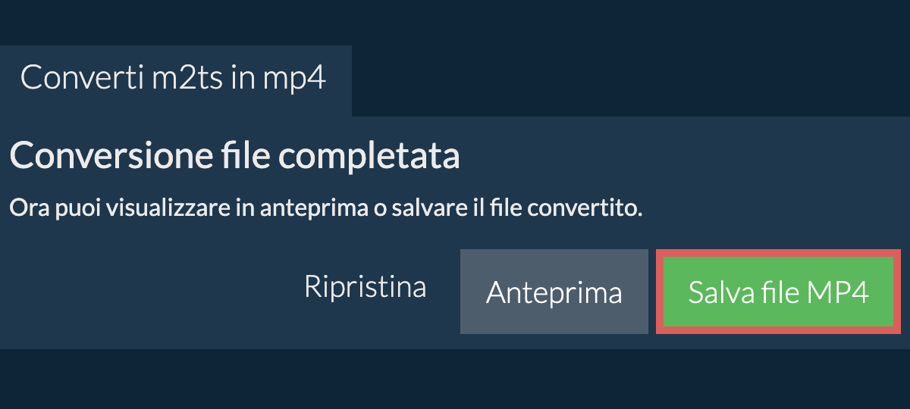Image resolution: width=910 pixels, height=409 pixels.
Task: Activate the tab labeled Converti m2ts in mp4
Action: [x=174, y=78]
